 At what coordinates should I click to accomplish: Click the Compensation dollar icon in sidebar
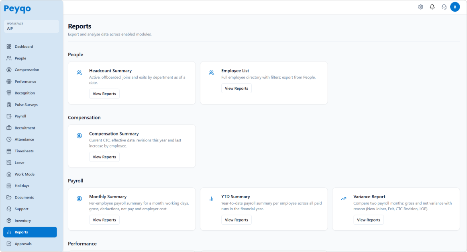(9, 70)
